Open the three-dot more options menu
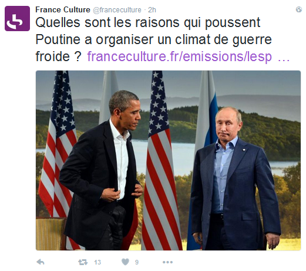Screen dimensions: 306x271 167,262
